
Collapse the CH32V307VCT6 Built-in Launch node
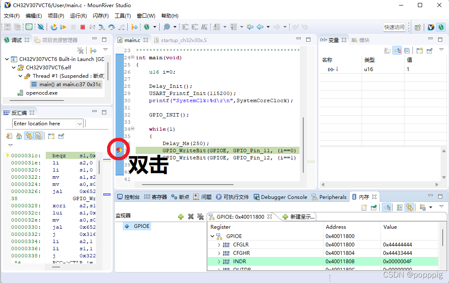pos(7,59)
